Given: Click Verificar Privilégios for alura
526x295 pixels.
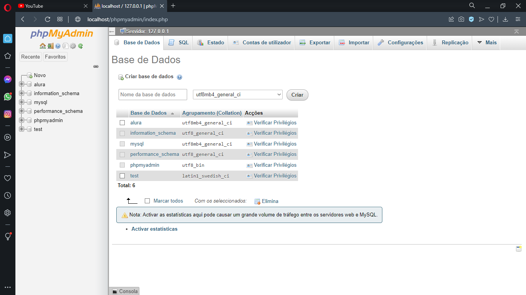Looking at the screenshot, I should tap(272, 123).
